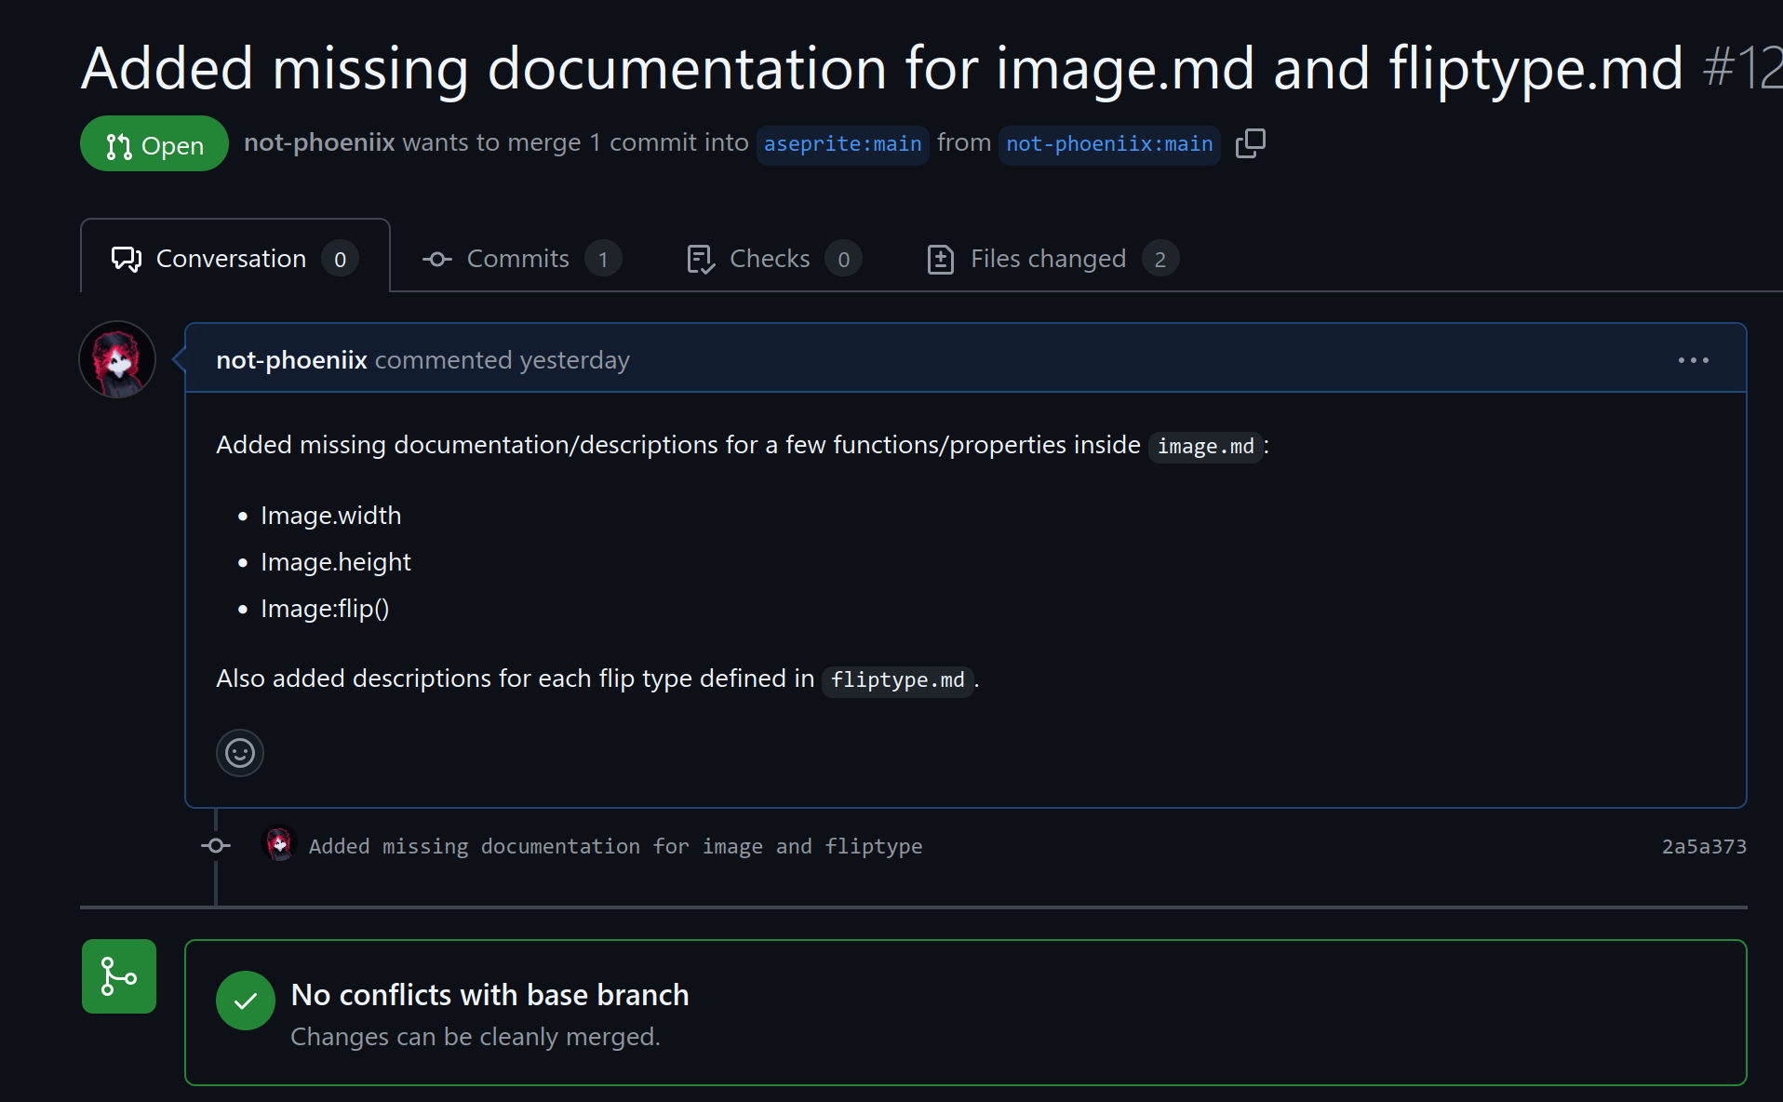
Task: Open not-phoeniix profile link in PR header
Action: click(319, 142)
